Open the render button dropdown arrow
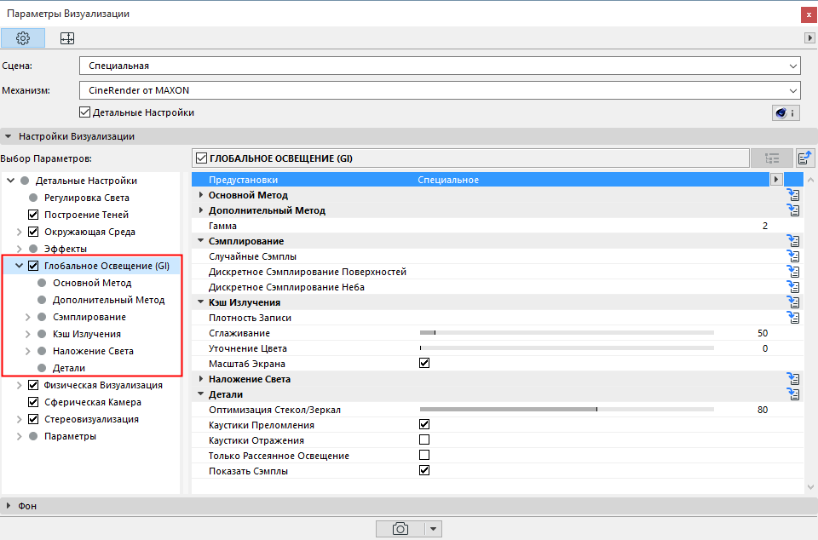Image resolution: width=818 pixels, height=540 pixels. pyautogui.click(x=433, y=529)
